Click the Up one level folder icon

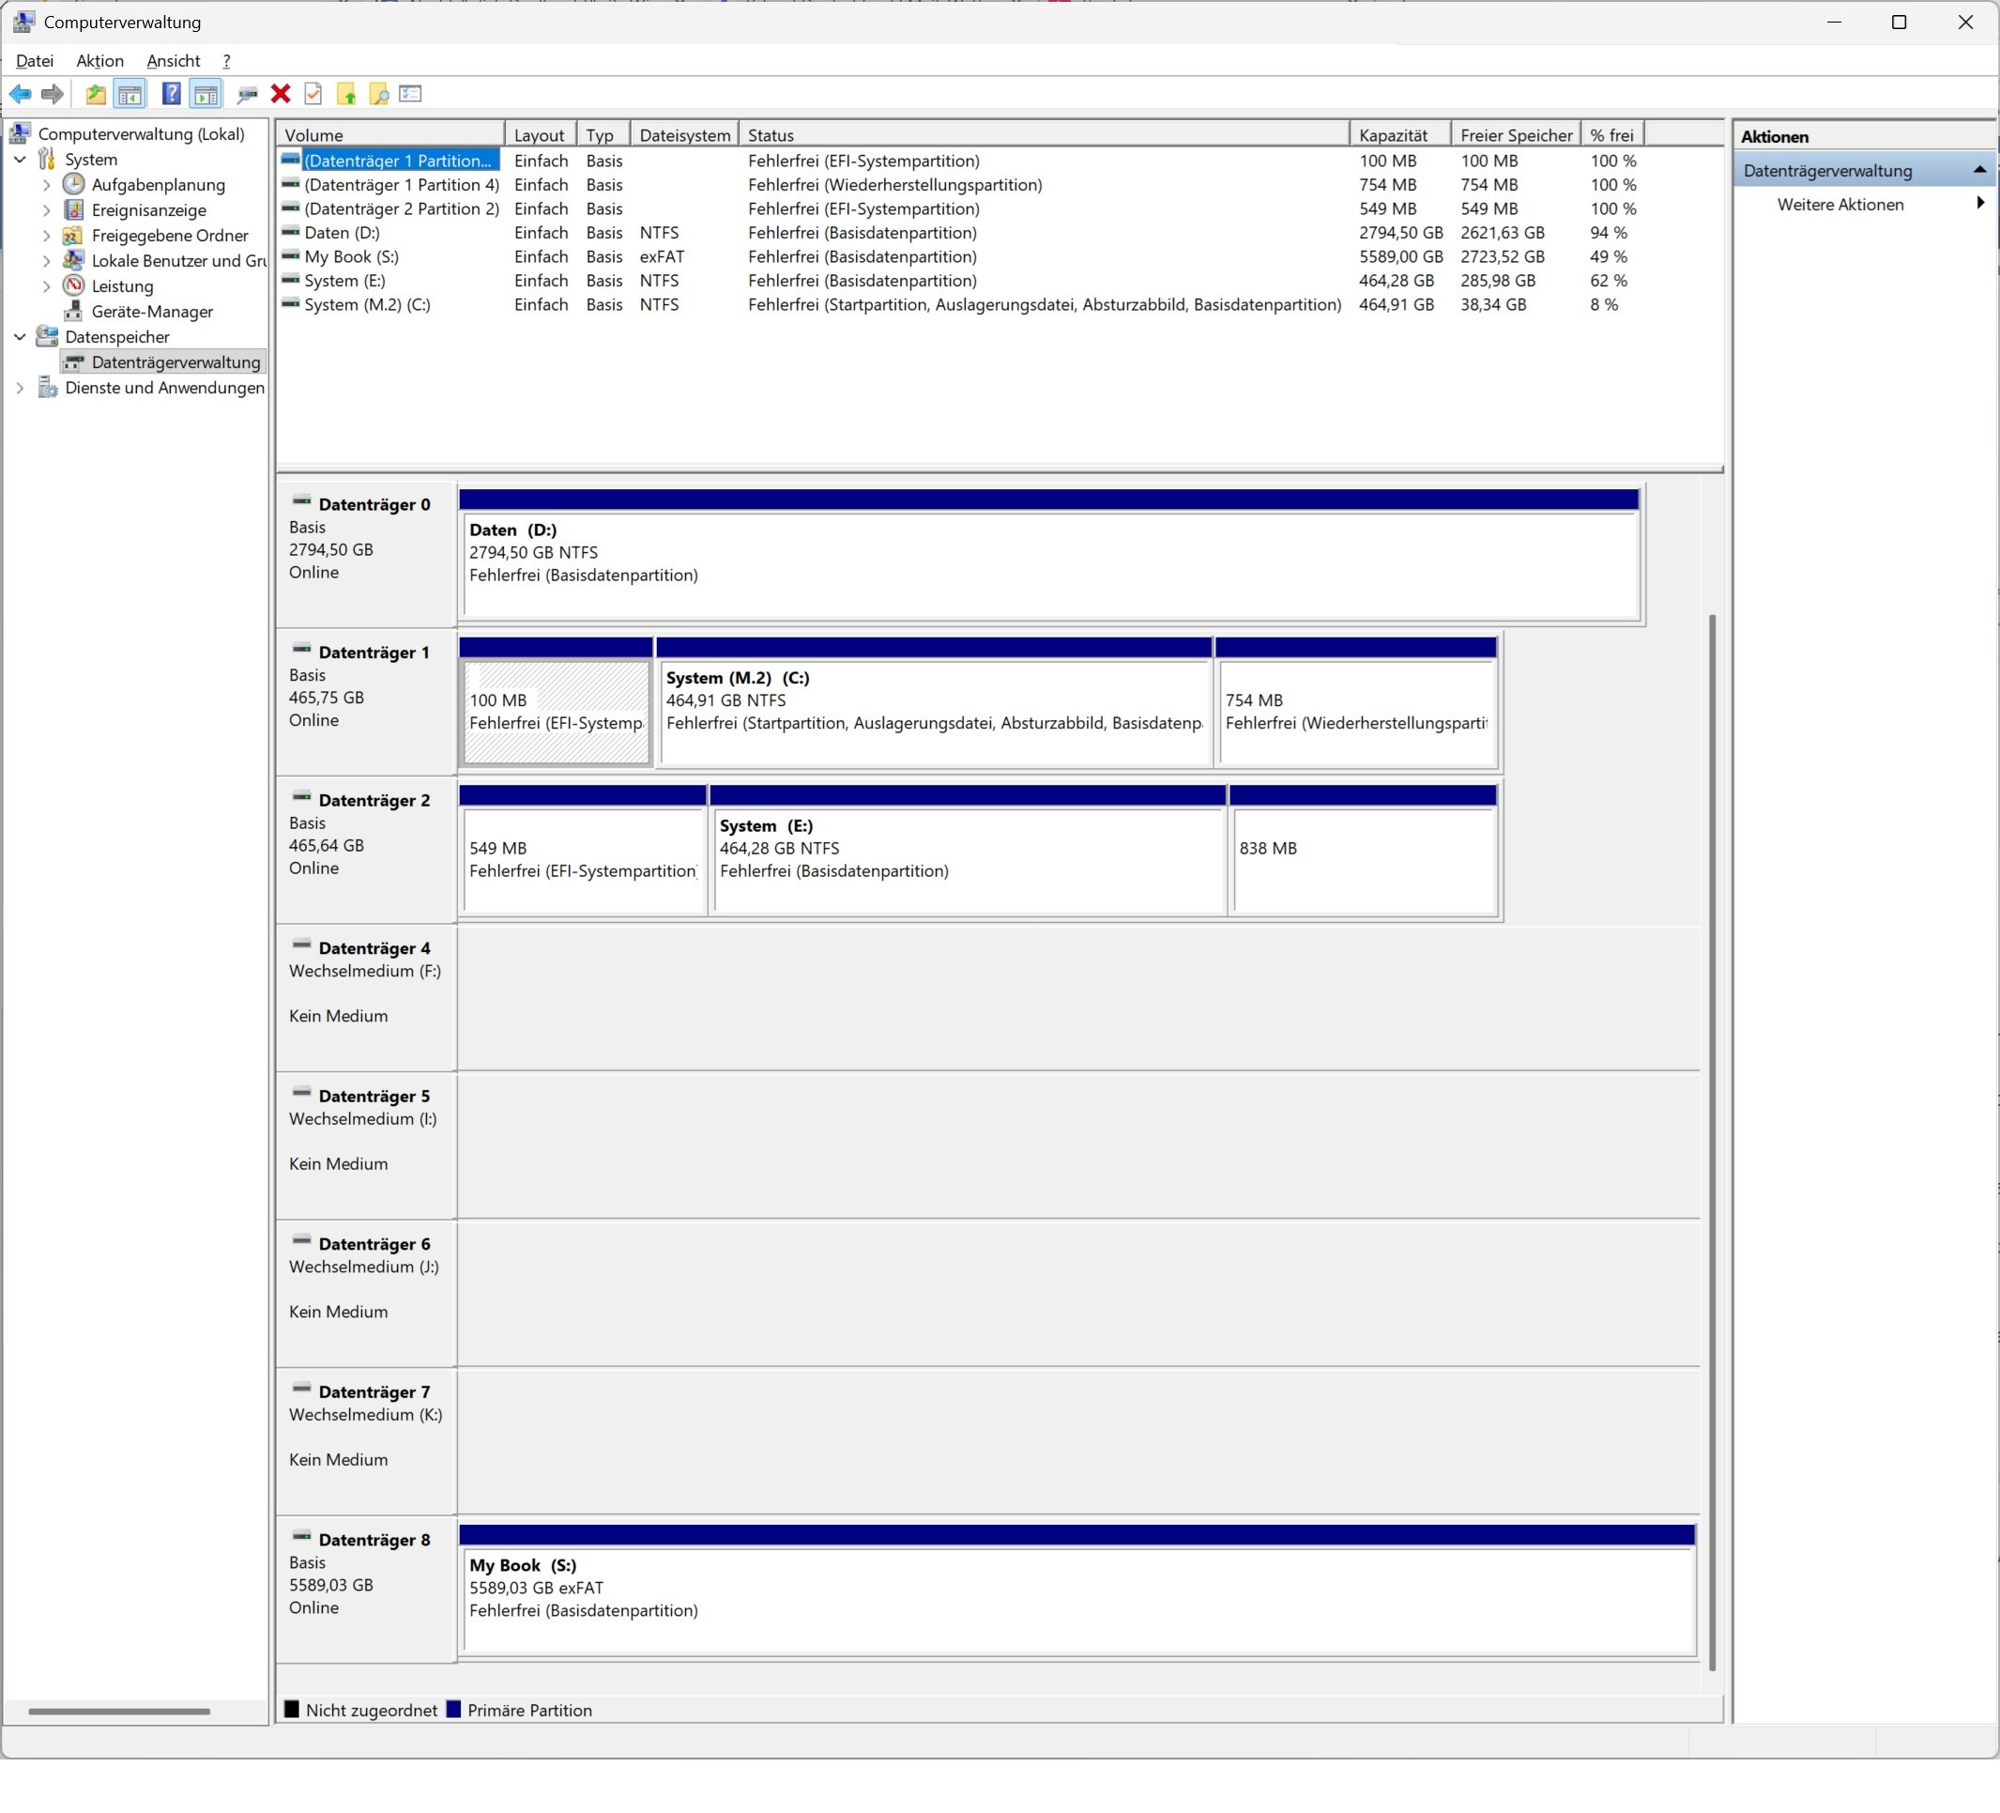[95, 94]
